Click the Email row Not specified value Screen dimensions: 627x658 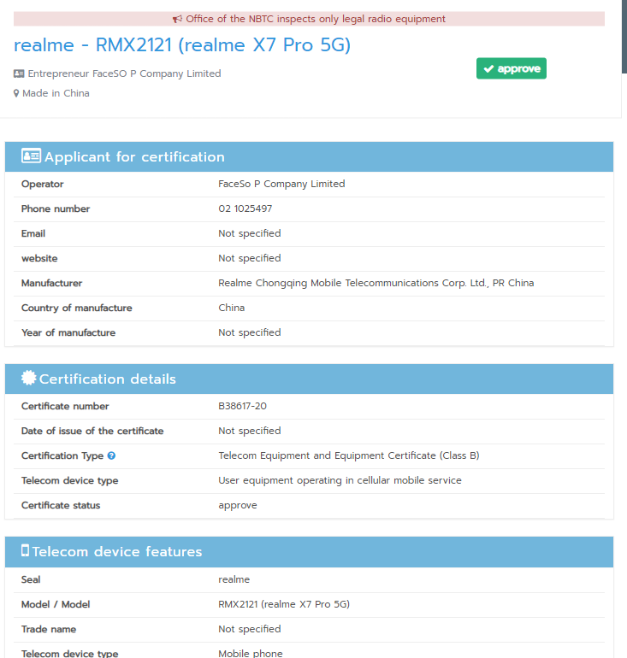(250, 233)
